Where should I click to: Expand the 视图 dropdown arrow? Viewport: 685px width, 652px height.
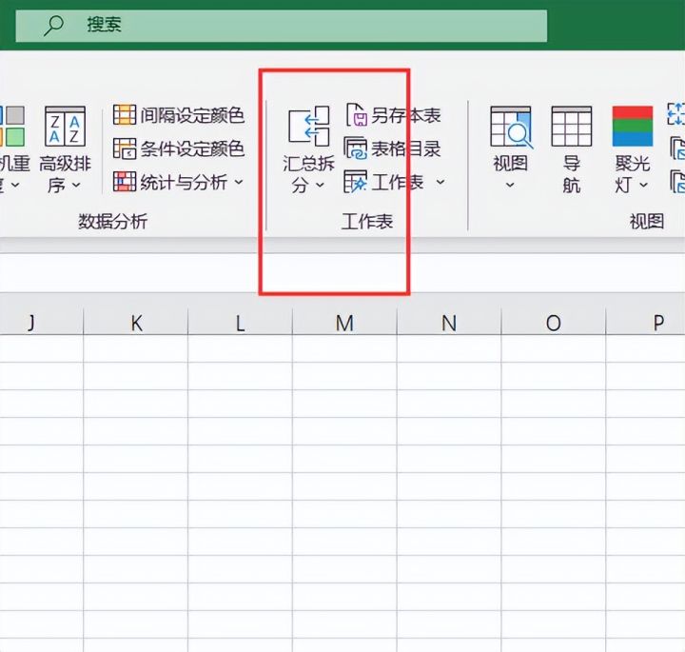[510, 186]
